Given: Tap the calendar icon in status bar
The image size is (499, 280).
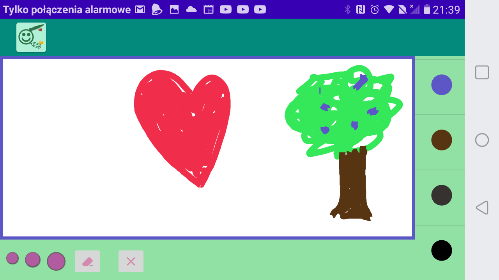Looking at the screenshot, I should [x=209, y=9].
